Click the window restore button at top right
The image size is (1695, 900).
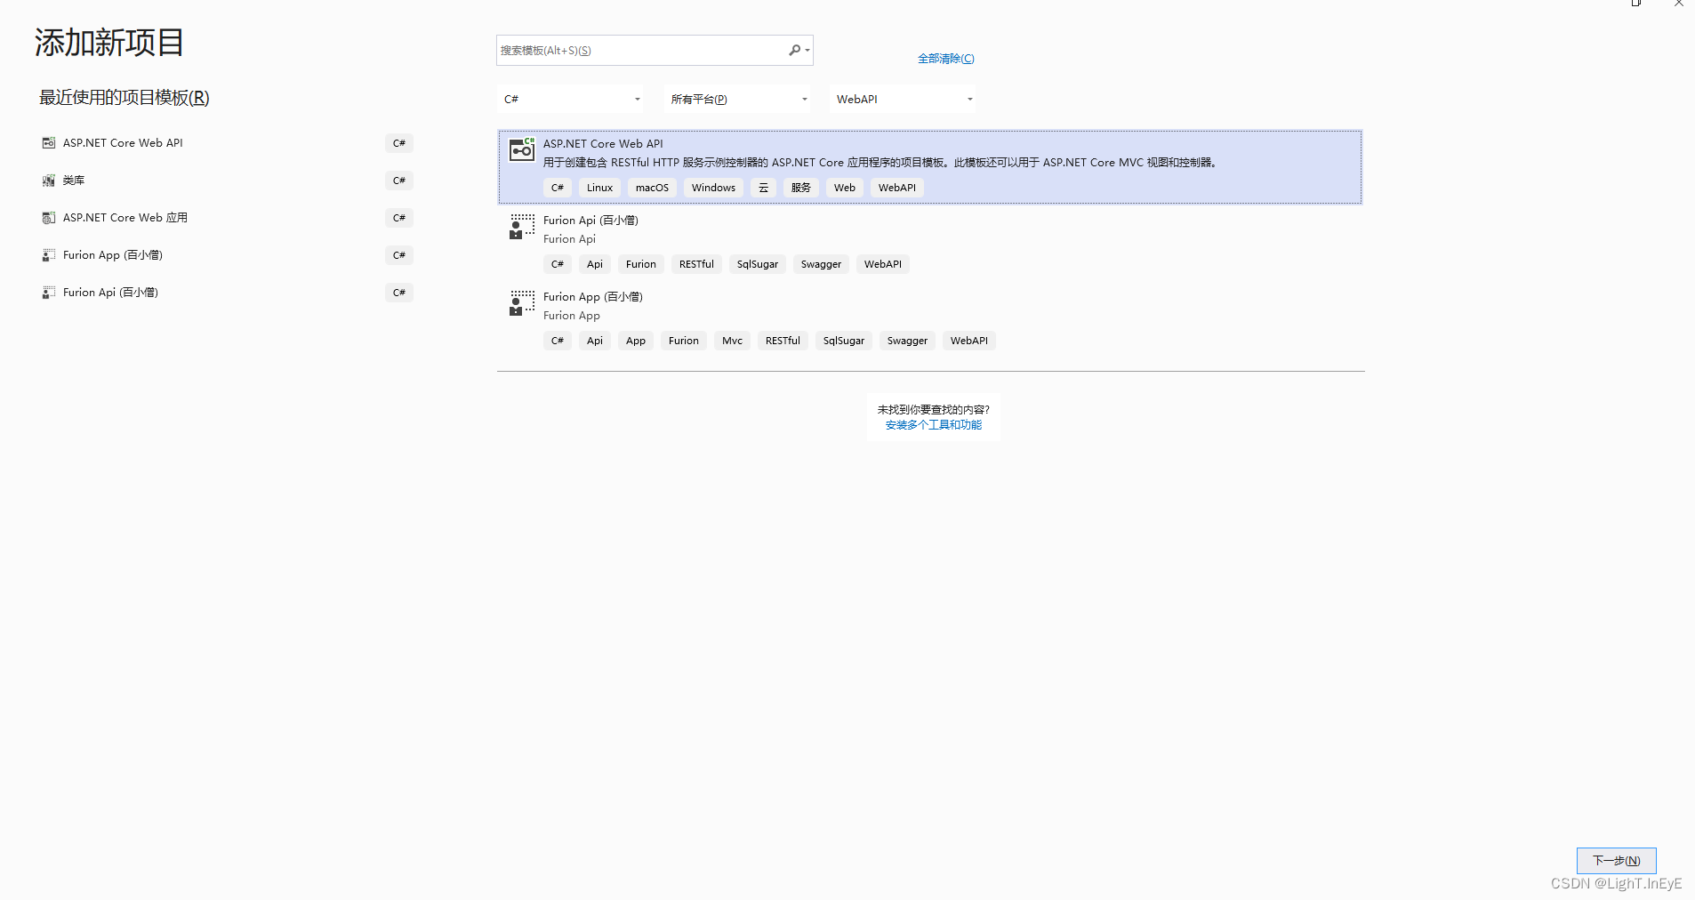click(1635, 4)
